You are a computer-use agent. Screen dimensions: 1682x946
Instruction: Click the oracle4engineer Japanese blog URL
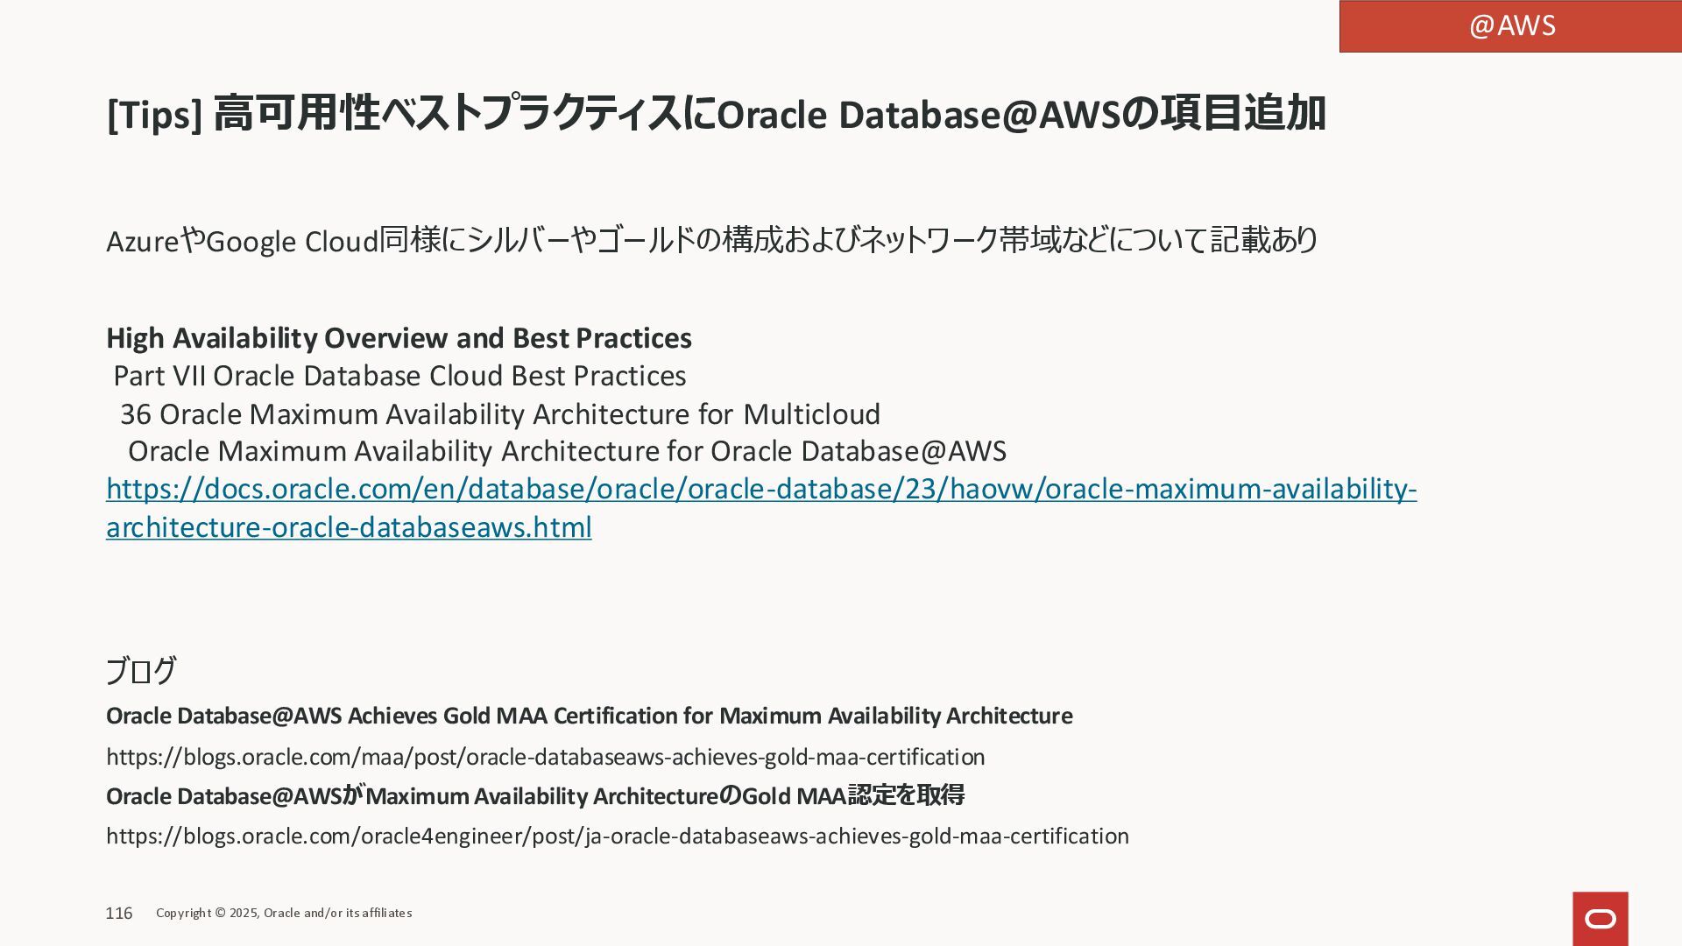click(x=617, y=837)
